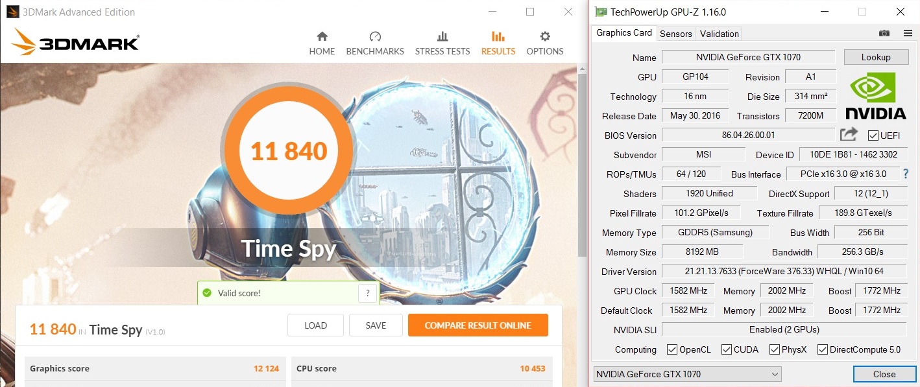This screenshot has width=920, height=387.
Task: Toggle the UEFI checkbox
Action: pyautogui.click(x=873, y=135)
